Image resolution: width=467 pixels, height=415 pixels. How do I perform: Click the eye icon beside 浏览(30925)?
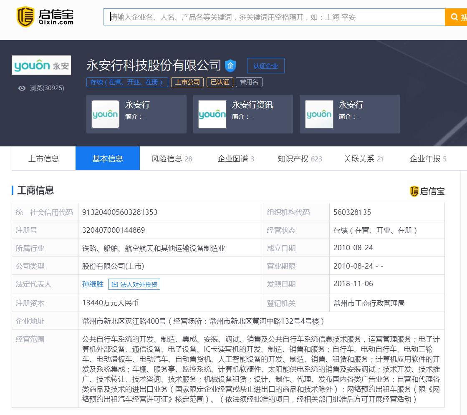click(x=22, y=88)
